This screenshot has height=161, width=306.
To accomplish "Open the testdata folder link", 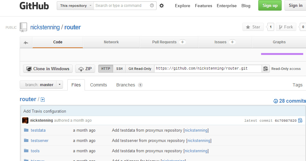I will (38, 130).
